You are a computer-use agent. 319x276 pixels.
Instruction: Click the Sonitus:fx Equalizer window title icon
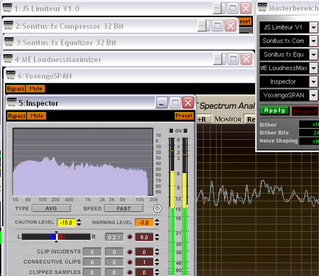9,42
